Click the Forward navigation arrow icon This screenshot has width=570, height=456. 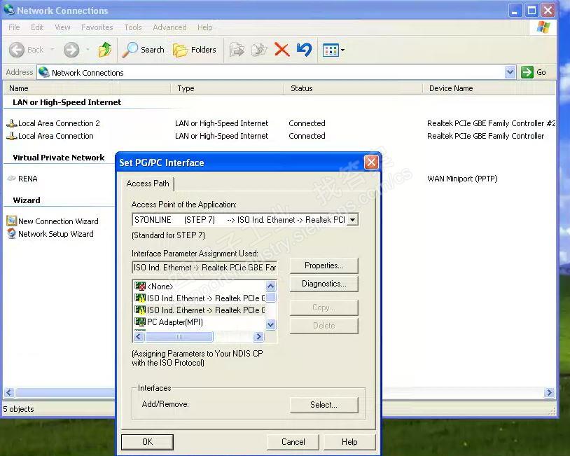coord(71,50)
